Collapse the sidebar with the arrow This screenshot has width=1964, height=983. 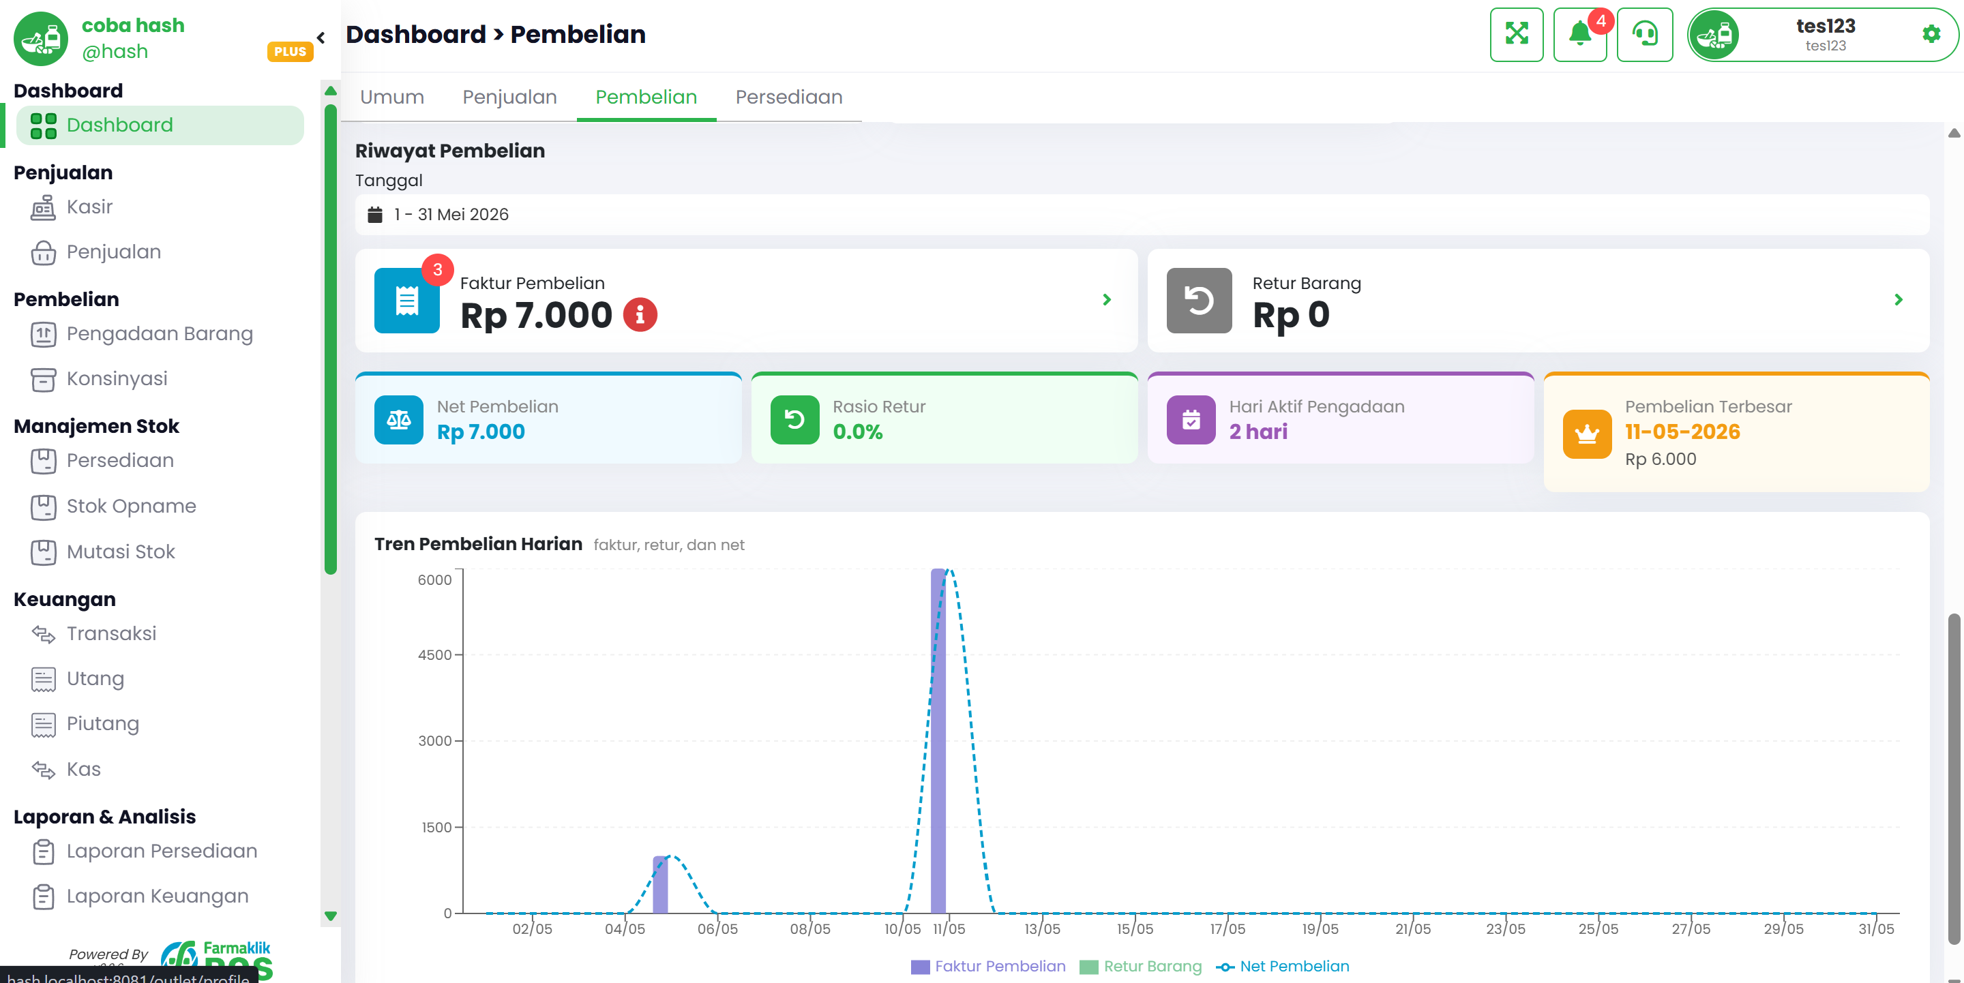[x=321, y=37]
